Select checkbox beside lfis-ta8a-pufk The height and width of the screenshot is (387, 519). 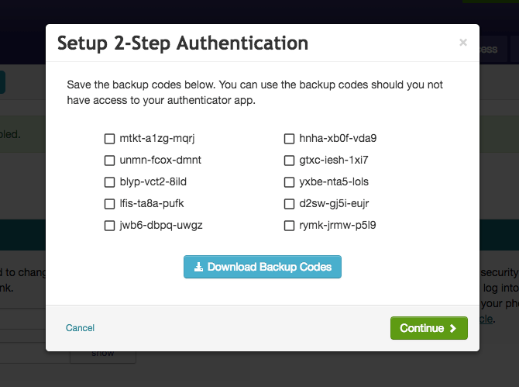[x=109, y=204]
